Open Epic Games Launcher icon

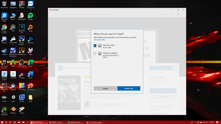(x=4, y=62)
